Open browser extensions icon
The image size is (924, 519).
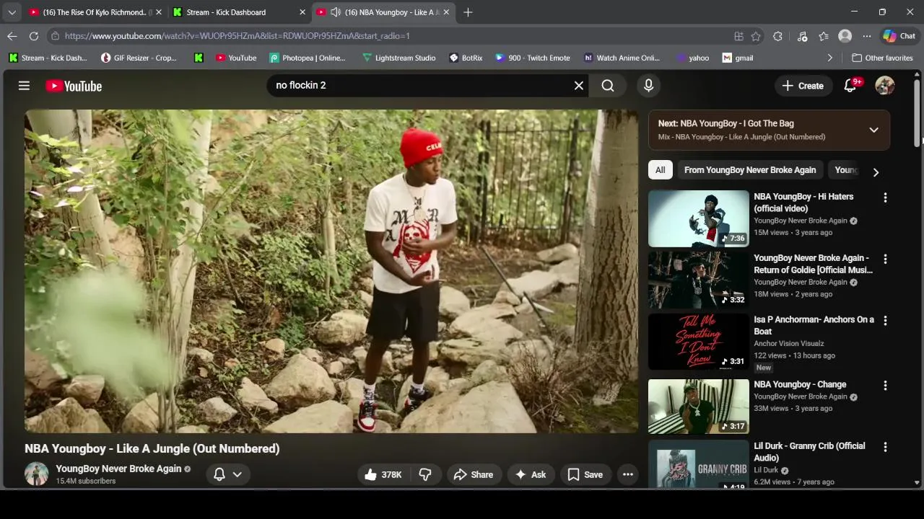777,36
